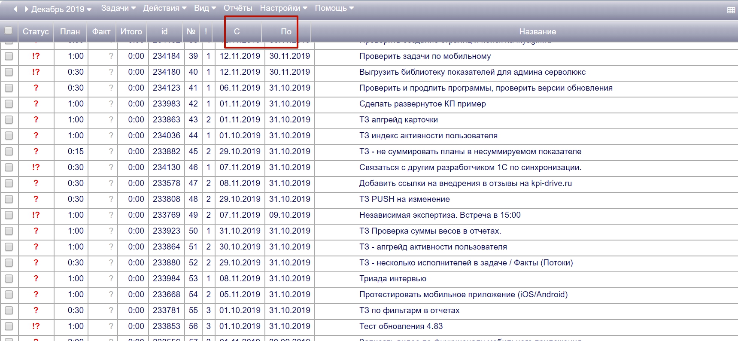
Task: Click gray '?' fact mark for task 233983
Action: 111,104
